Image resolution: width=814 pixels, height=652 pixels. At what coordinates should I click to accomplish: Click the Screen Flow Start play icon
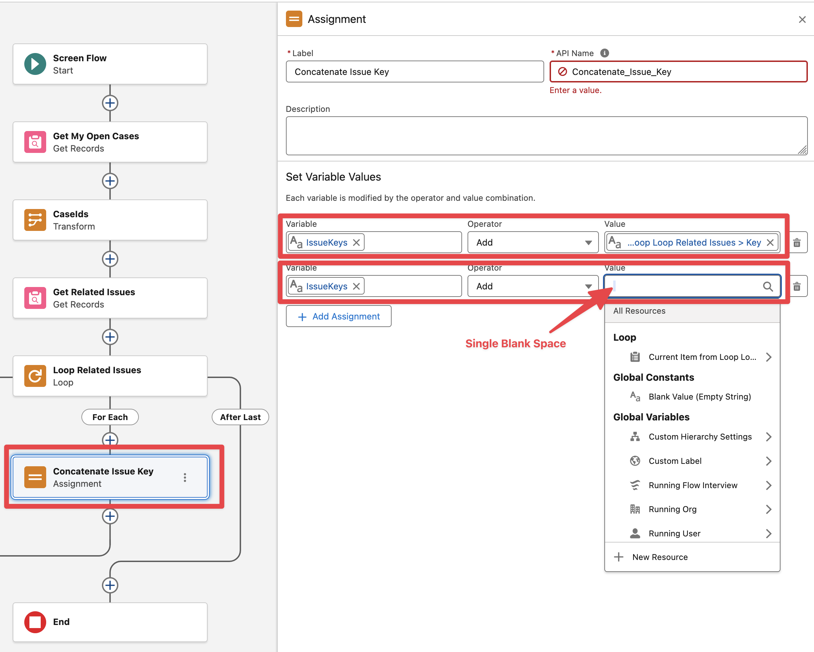point(35,64)
